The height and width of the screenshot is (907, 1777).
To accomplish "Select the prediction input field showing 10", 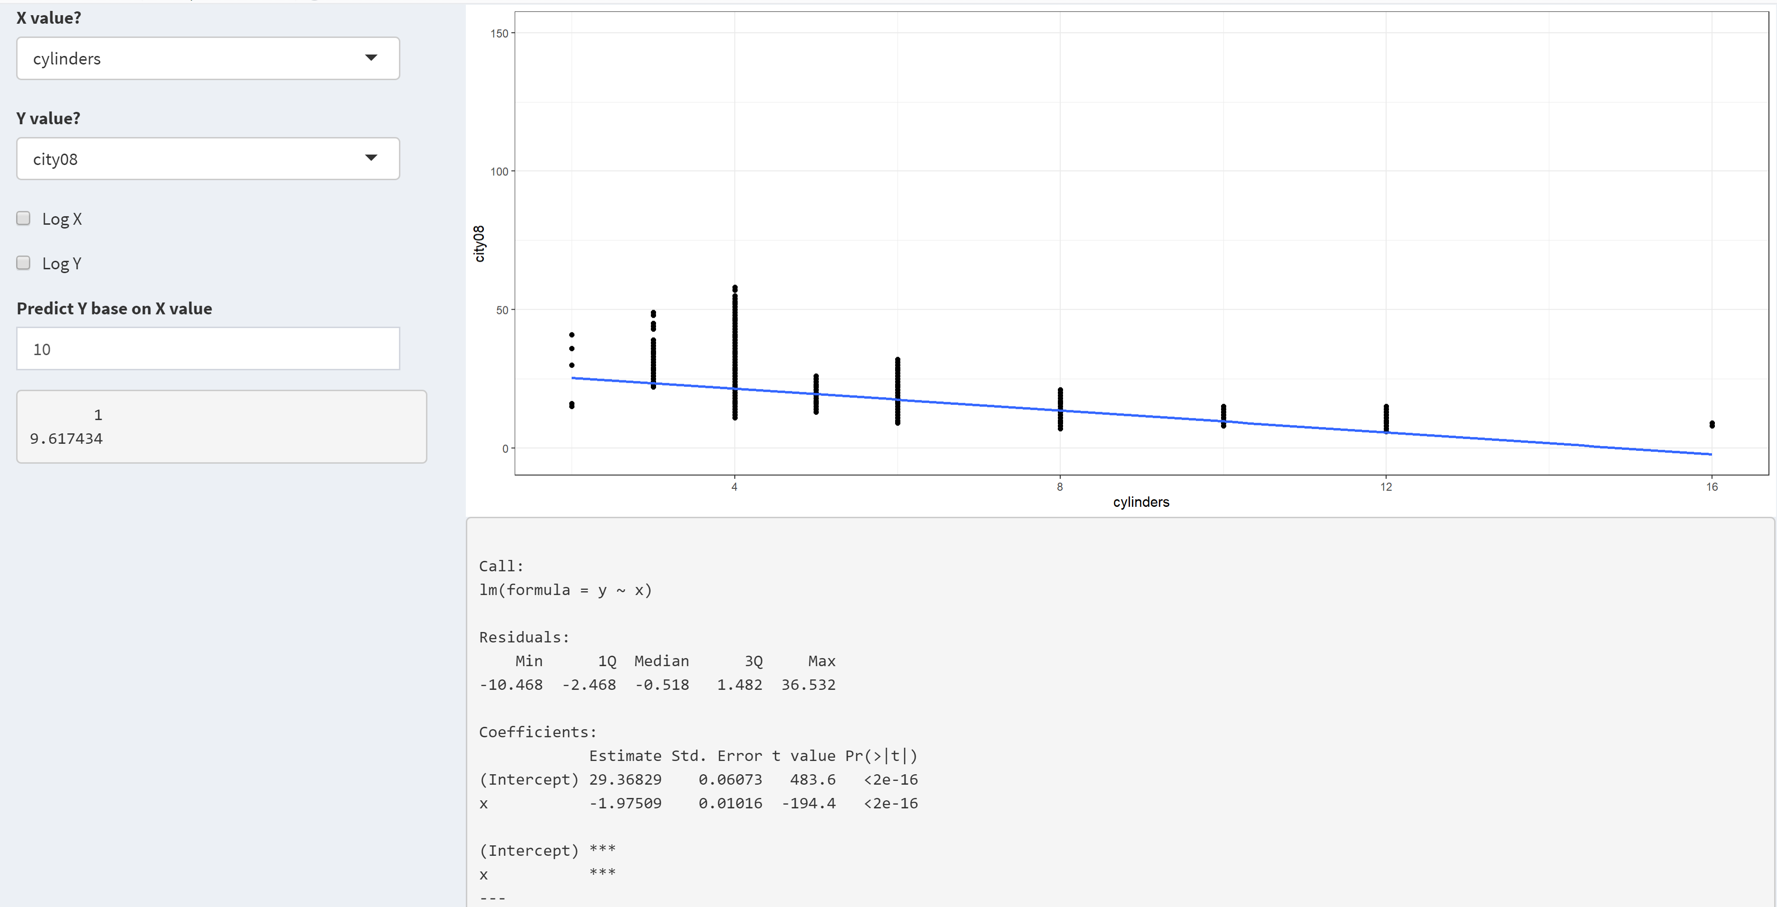I will (x=207, y=348).
